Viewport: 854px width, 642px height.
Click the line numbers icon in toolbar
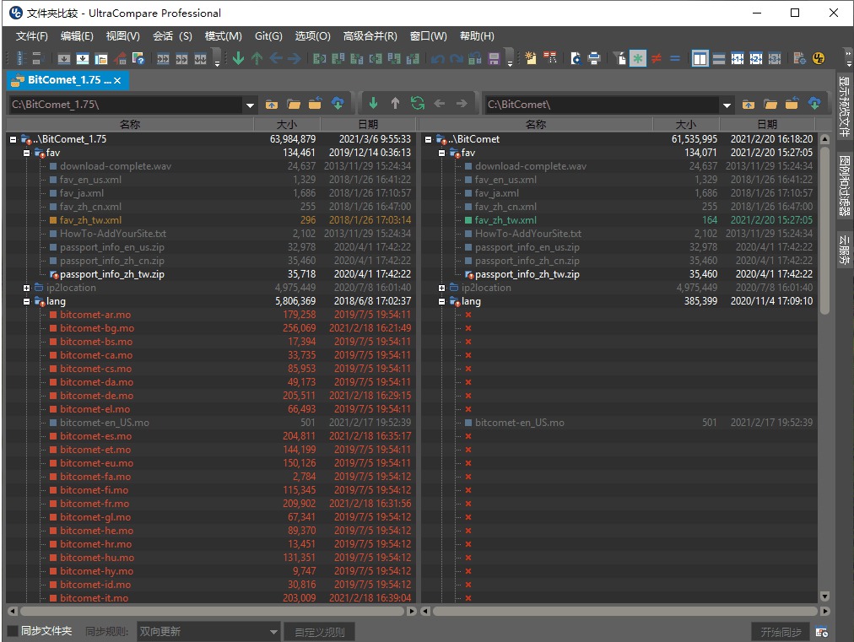[21, 58]
